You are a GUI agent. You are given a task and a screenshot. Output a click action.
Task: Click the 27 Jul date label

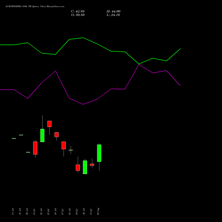[63, 212]
